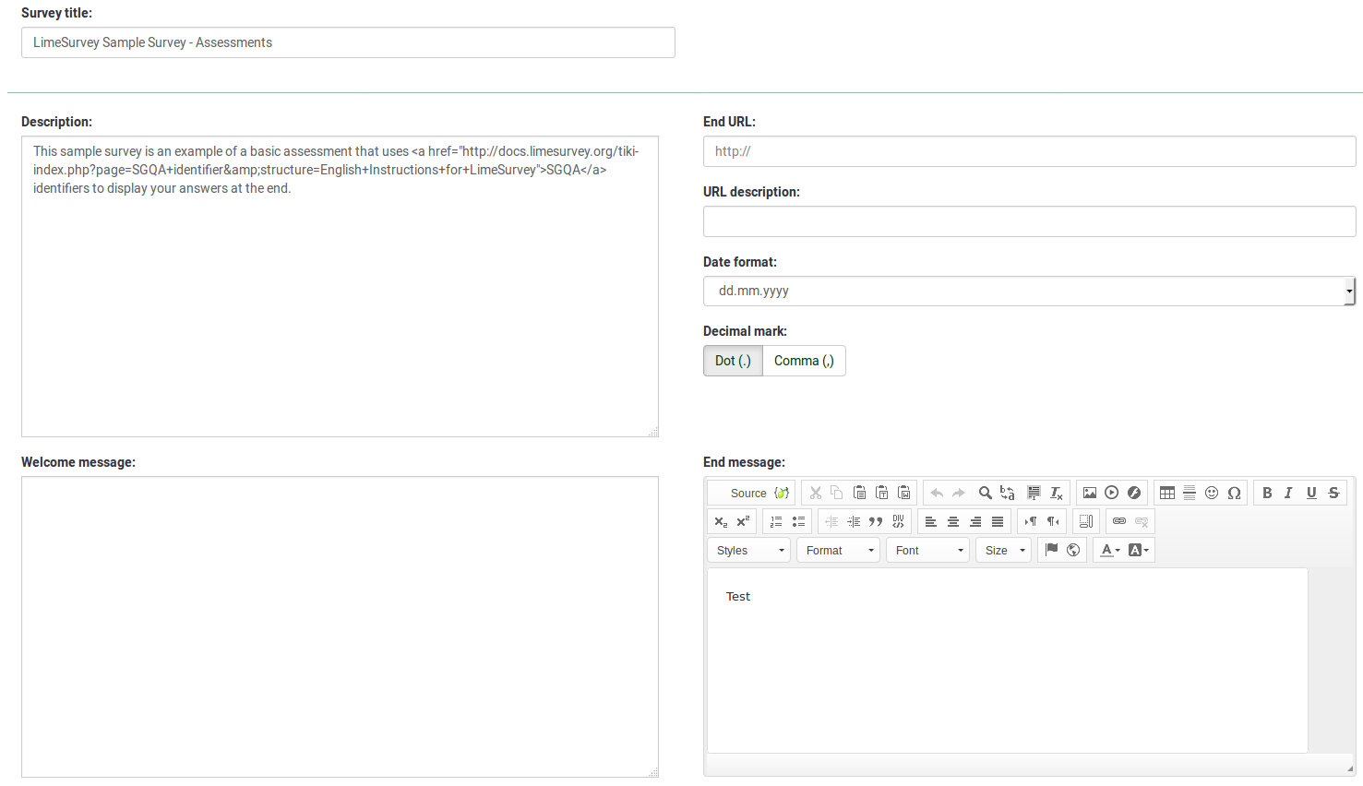Toggle Source view in the editor
1363x786 pixels.
point(750,493)
